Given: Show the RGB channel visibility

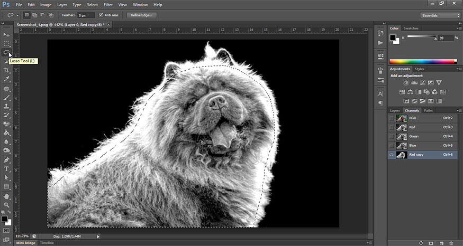Looking at the screenshot, I should (392, 118).
